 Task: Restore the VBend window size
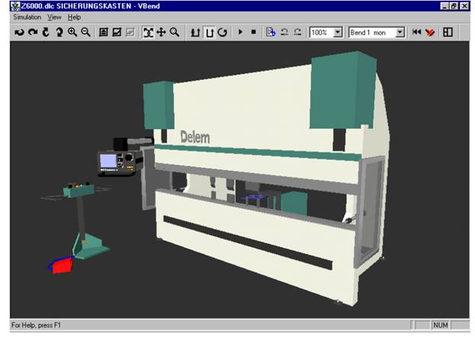click(454, 6)
